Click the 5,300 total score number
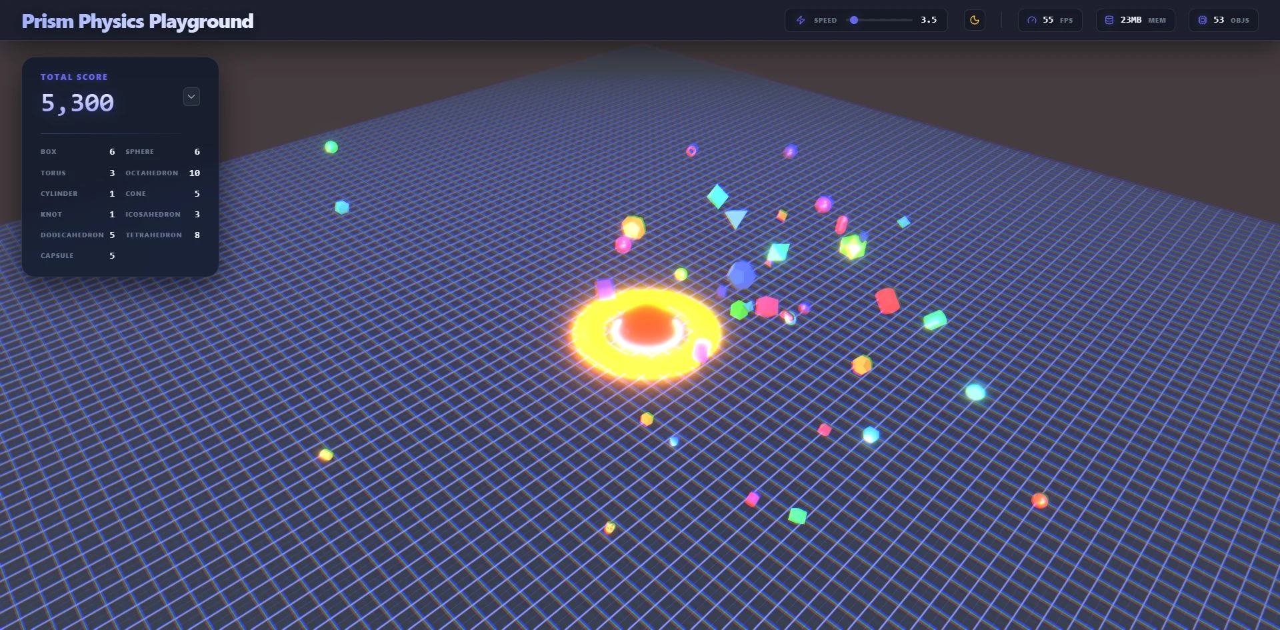 tap(77, 103)
